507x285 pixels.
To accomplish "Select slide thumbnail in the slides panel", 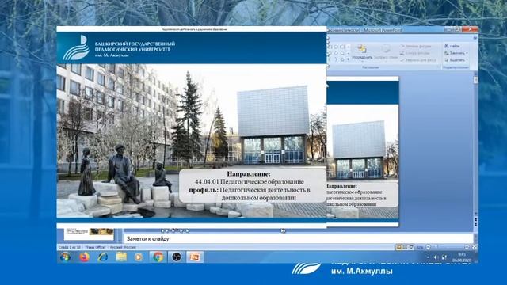I will 90,234.
